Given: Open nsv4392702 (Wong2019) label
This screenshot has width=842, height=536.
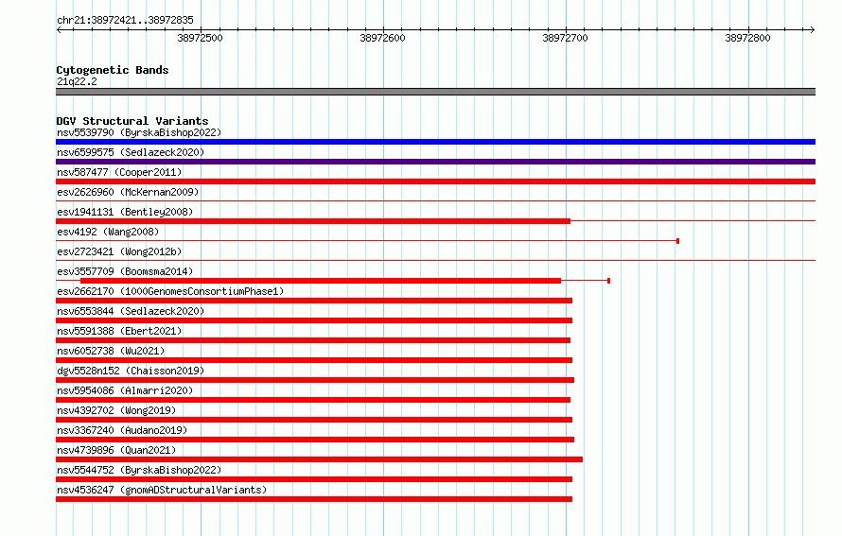Looking at the screenshot, I should tap(116, 410).
